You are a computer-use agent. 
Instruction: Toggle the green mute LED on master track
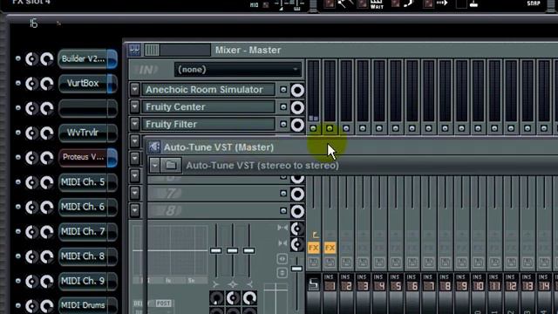tap(313, 128)
